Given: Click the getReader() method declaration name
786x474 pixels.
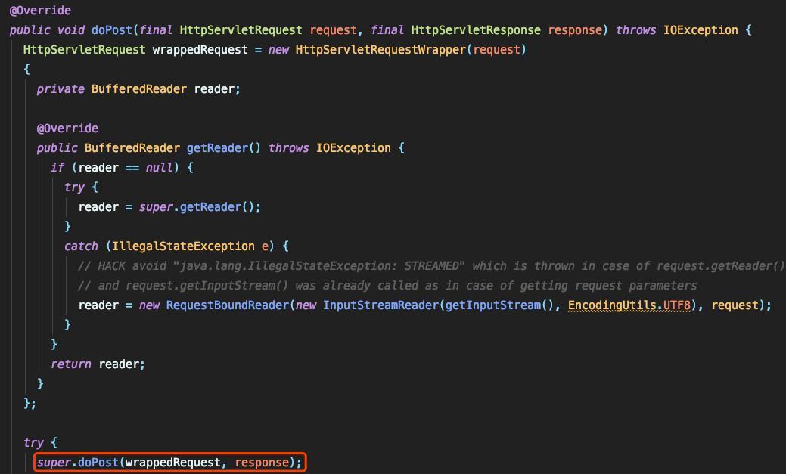Looking at the screenshot, I should click(217, 148).
